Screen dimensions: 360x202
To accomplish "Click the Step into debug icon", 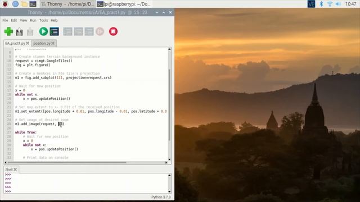I will pos(78,31).
